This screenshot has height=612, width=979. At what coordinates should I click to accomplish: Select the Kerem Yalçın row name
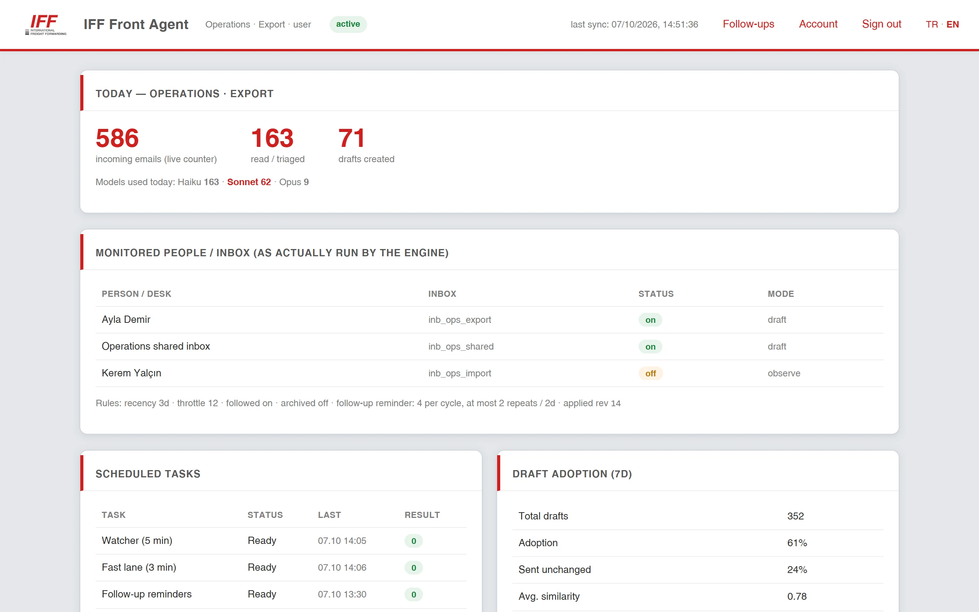[132, 373]
